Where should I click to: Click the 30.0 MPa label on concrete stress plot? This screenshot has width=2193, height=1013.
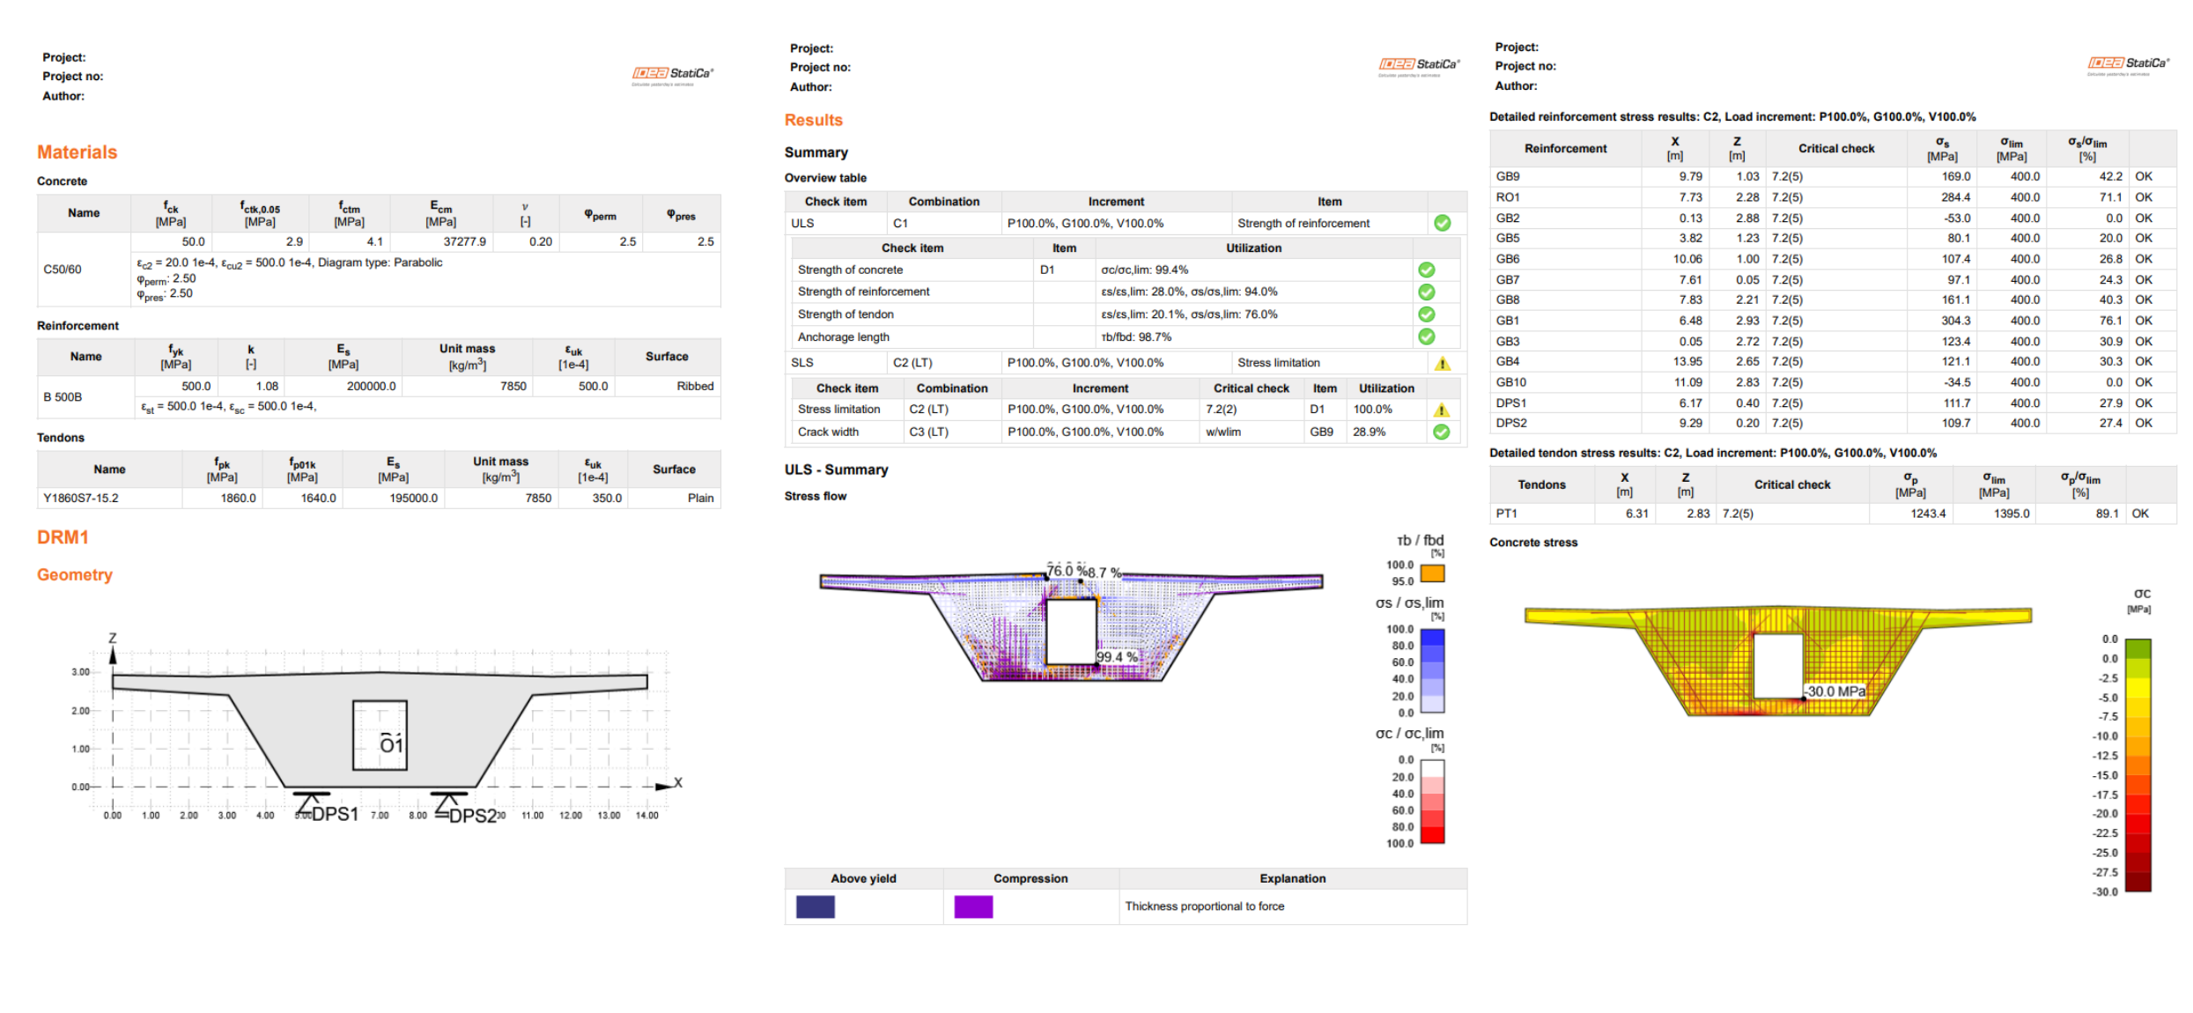pyautogui.click(x=1835, y=691)
